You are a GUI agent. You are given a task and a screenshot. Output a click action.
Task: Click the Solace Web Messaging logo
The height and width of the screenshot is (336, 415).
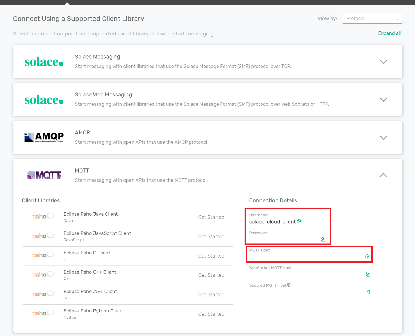point(44,100)
